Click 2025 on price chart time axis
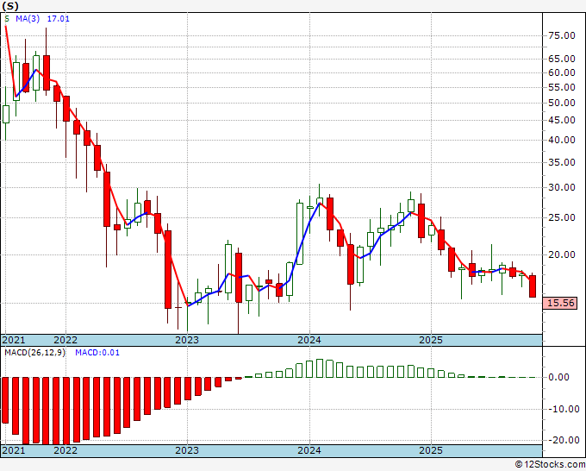Screen dimensions: 586x471 point(431,340)
